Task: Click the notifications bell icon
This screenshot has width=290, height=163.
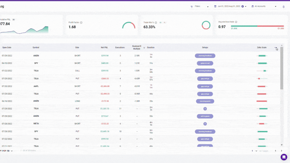Action: coord(284,7)
